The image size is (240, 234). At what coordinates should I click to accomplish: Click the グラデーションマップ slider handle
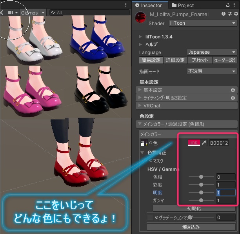click(x=190, y=217)
